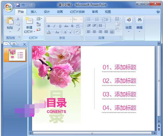Expand the 新建幻灯片 dropdown arrow
Screen dimensions: 163x136
pyautogui.click(x=34, y=32)
